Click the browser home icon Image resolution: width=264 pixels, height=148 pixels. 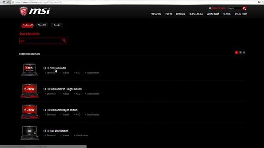8,2
